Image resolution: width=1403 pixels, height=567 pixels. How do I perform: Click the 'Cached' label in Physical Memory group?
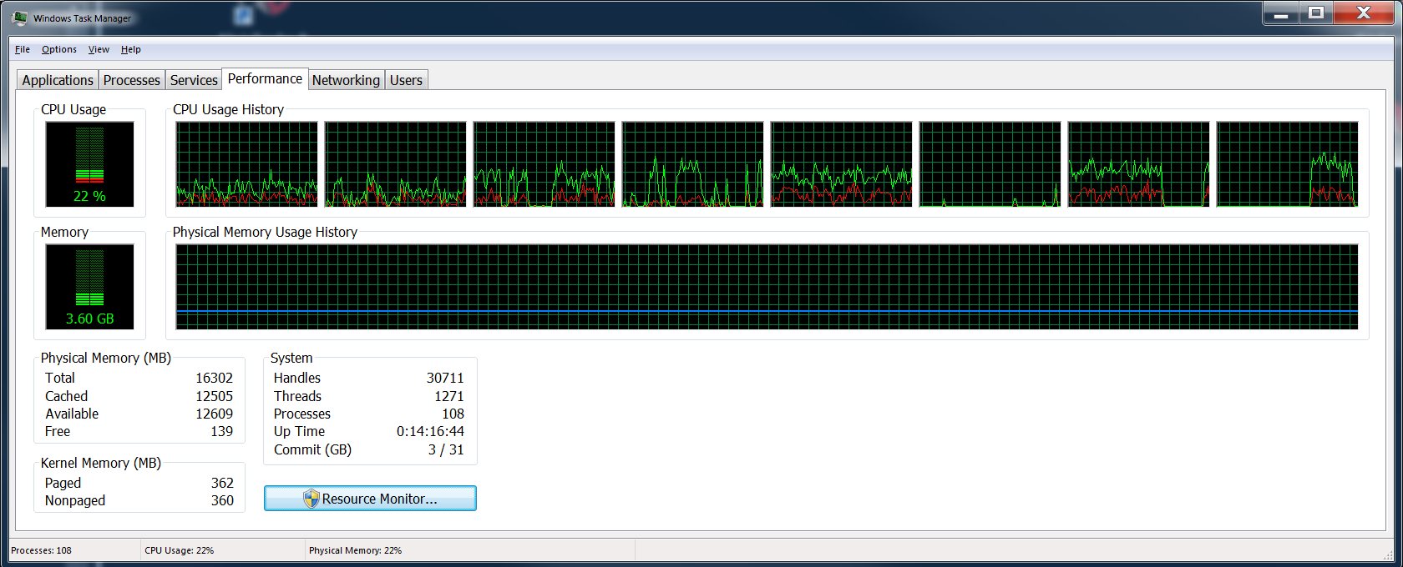click(x=67, y=396)
